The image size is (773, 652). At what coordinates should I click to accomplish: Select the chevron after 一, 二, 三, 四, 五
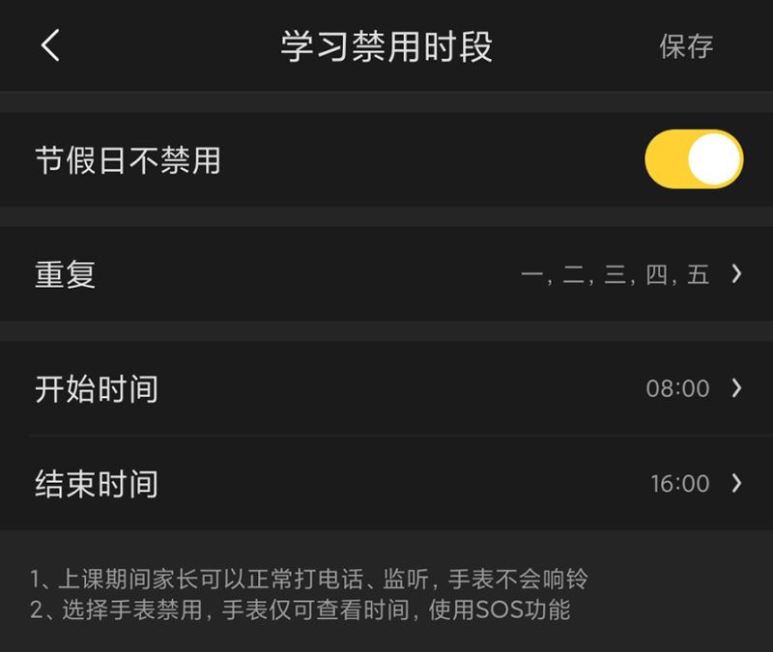(736, 275)
